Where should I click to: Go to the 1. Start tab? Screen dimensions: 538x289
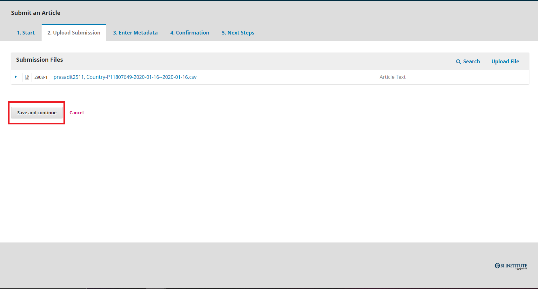26,33
